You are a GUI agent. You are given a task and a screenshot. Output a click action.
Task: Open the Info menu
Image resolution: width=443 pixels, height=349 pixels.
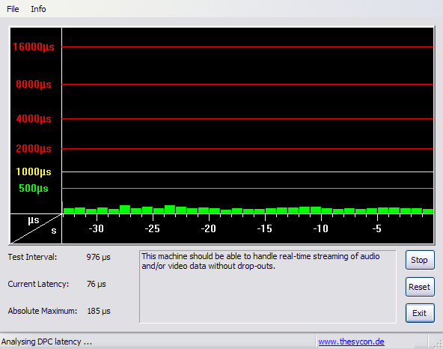38,9
